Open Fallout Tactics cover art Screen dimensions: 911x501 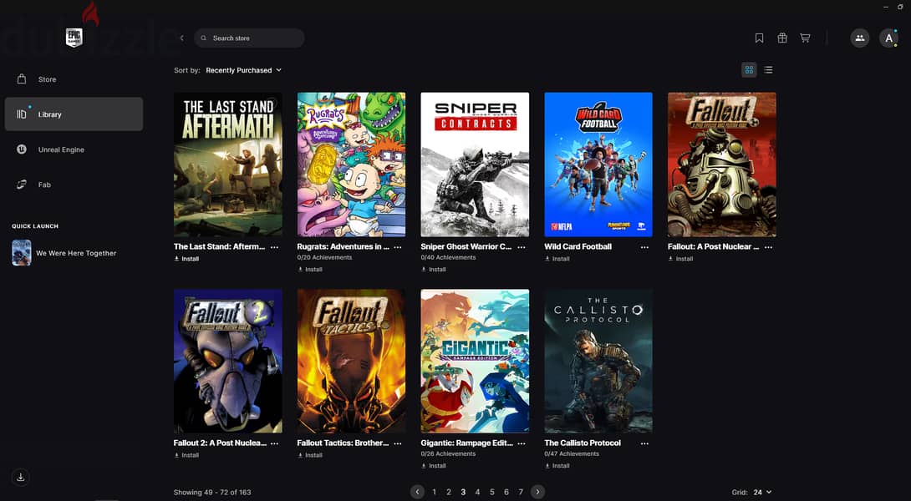[352, 361]
